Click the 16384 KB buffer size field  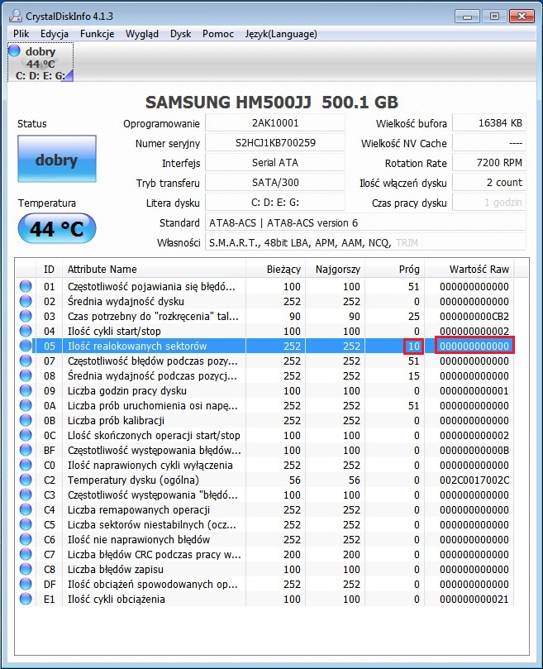click(489, 123)
